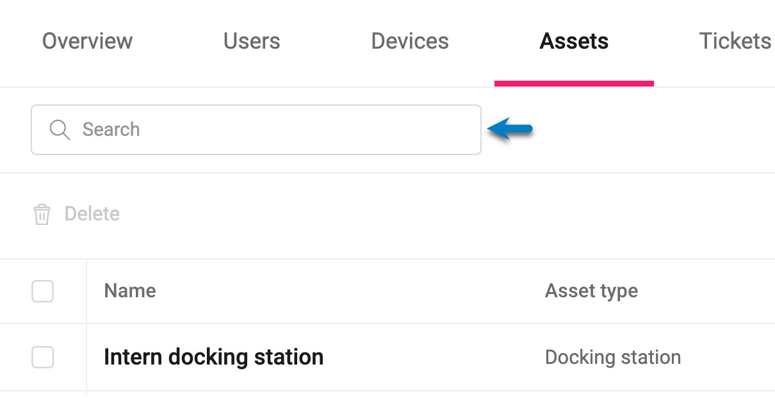This screenshot has height=419, width=775.
Task: Click the Docking station asset type cell
Action: pyautogui.click(x=612, y=357)
